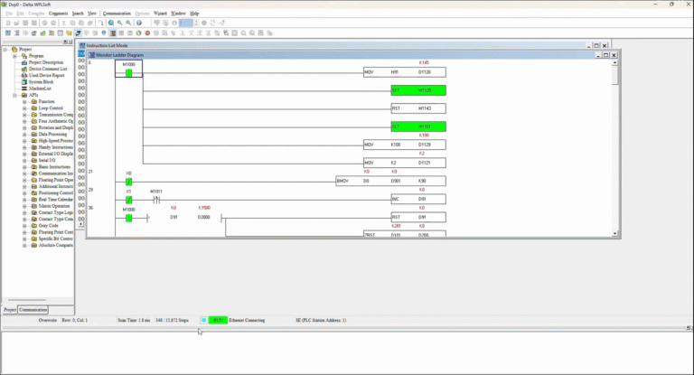Switch to the Project tab at panel bottom
The image size is (694, 375).
(10, 310)
